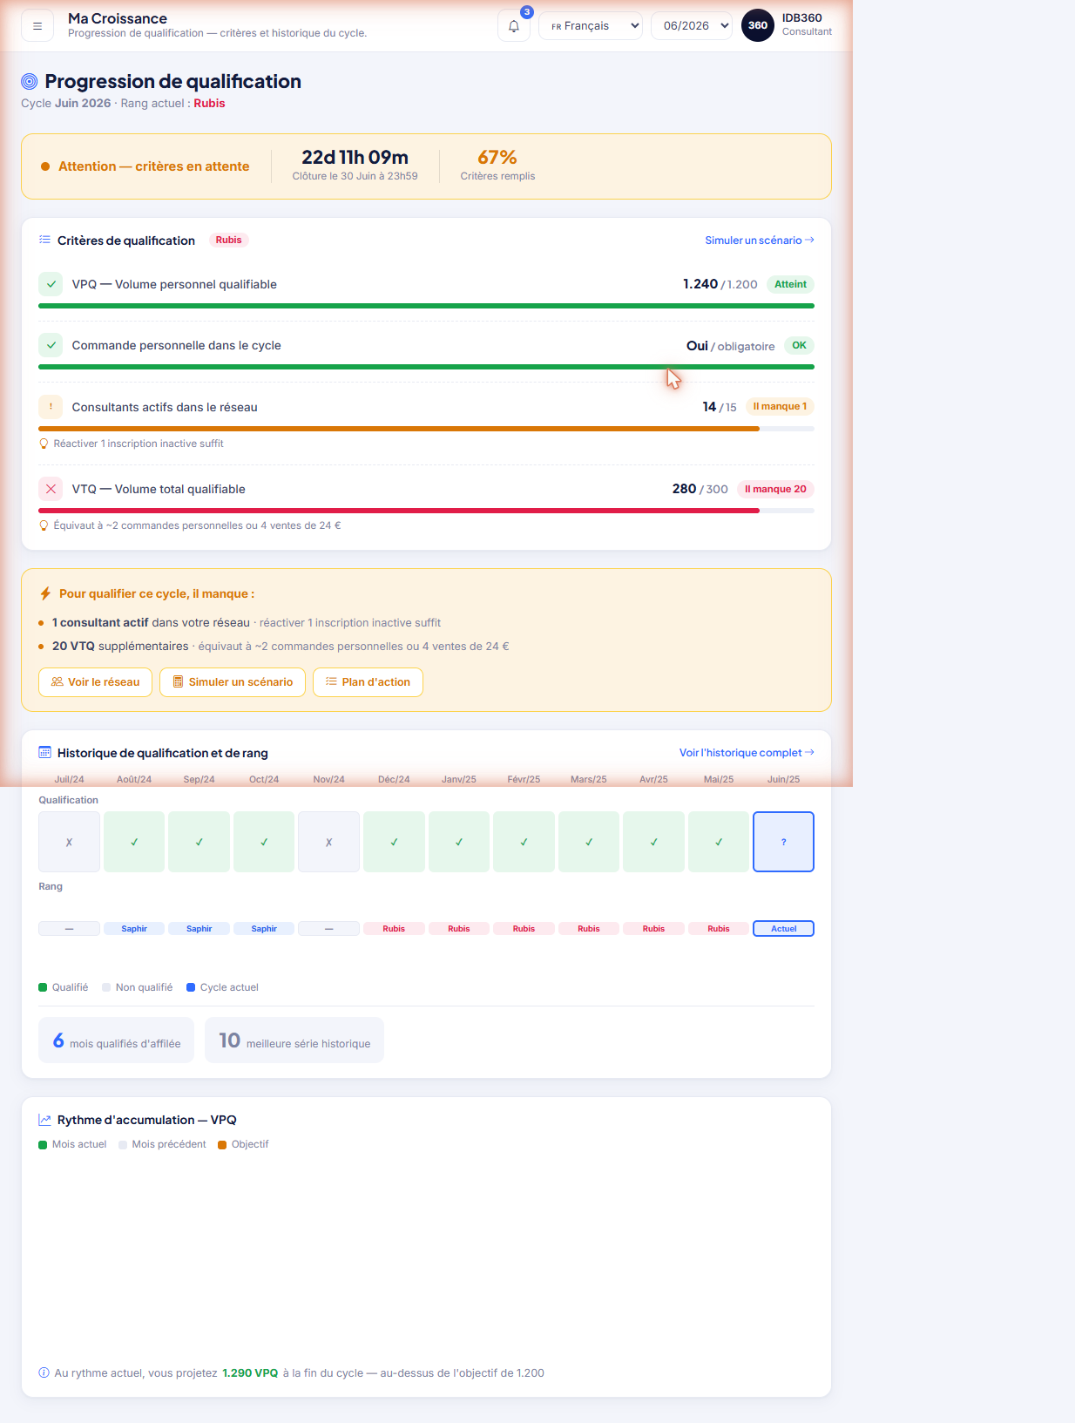Click the 360 profile avatar
Image resolution: width=1075 pixels, height=1423 pixels.
(x=758, y=25)
